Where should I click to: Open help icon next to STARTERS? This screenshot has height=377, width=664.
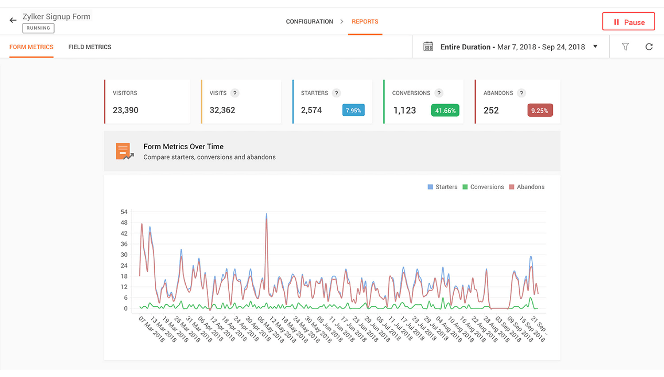tap(337, 93)
